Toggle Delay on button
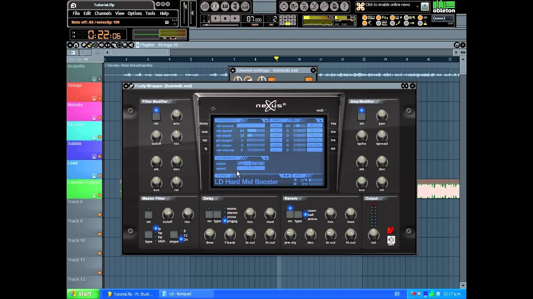The height and width of the screenshot is (299, 533). coord(209,215)
